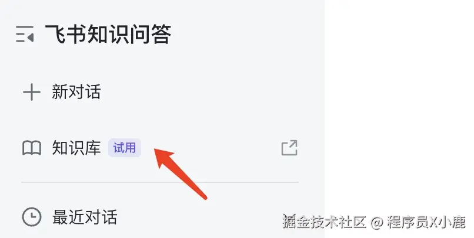
Task: Click the 掘金技术社区 watermark text
Action: click(325, 222)
